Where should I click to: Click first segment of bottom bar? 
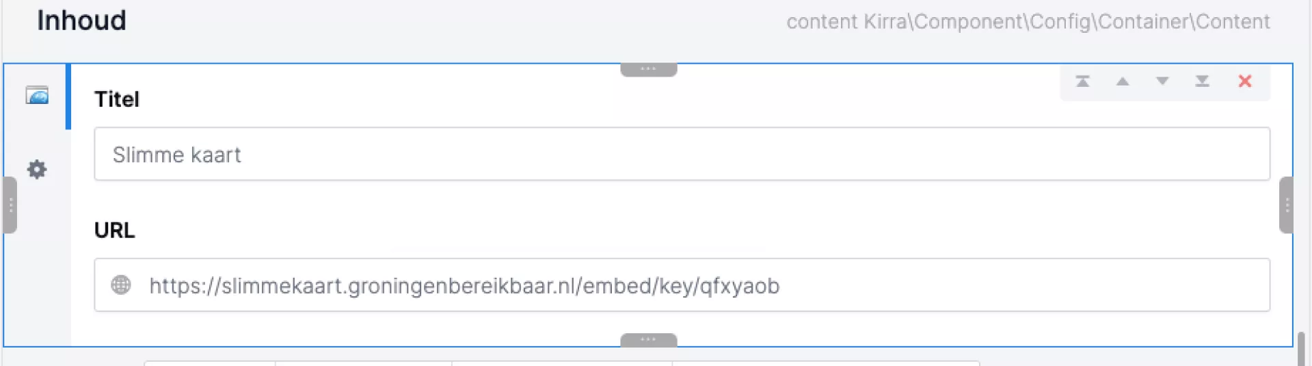pyautogui.click(x=210, y=363)
